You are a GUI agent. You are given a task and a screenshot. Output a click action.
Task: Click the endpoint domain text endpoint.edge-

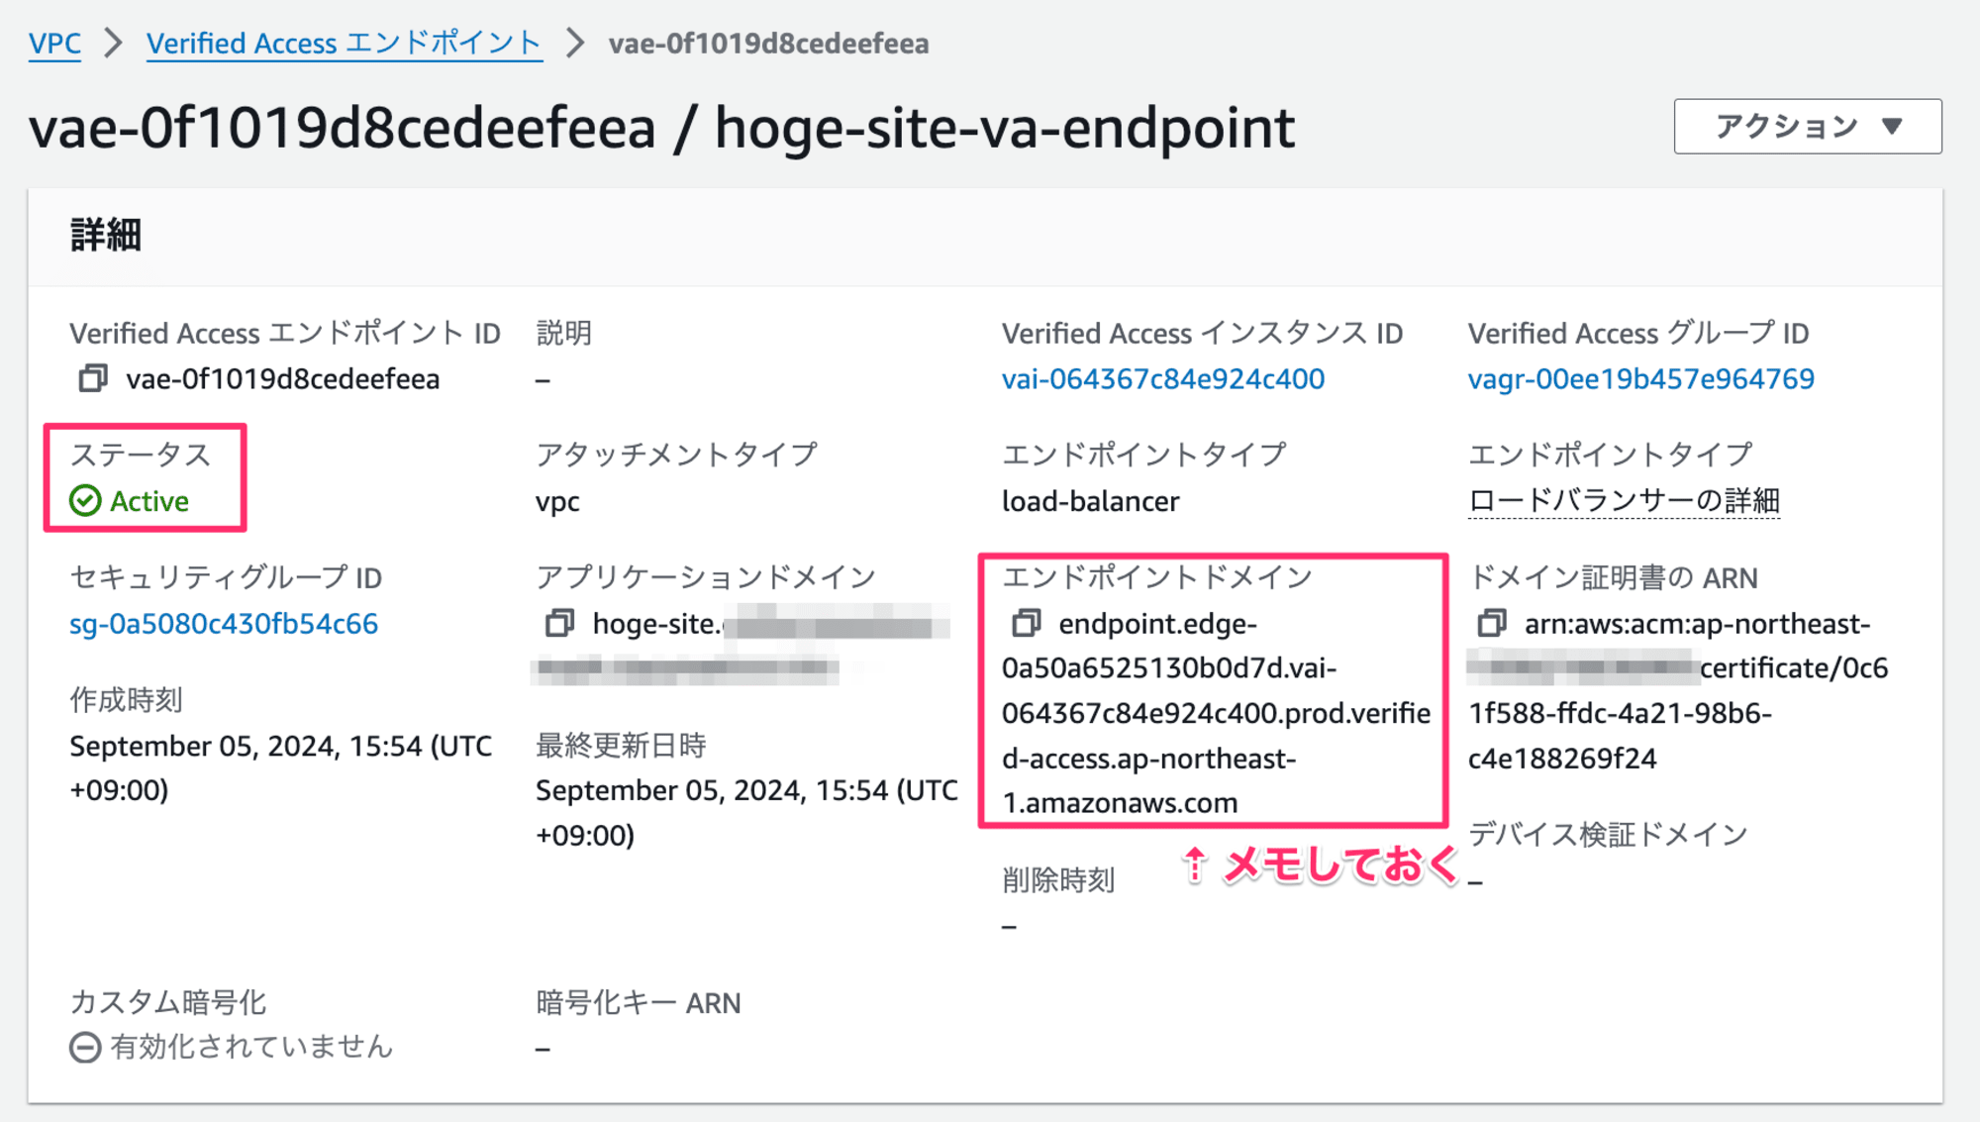click(x=1157, y=624)
